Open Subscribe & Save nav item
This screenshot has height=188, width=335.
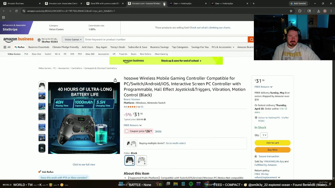click(138, 47)
